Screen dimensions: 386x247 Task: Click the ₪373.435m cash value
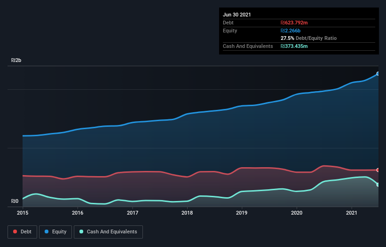[x=294, y=46]
